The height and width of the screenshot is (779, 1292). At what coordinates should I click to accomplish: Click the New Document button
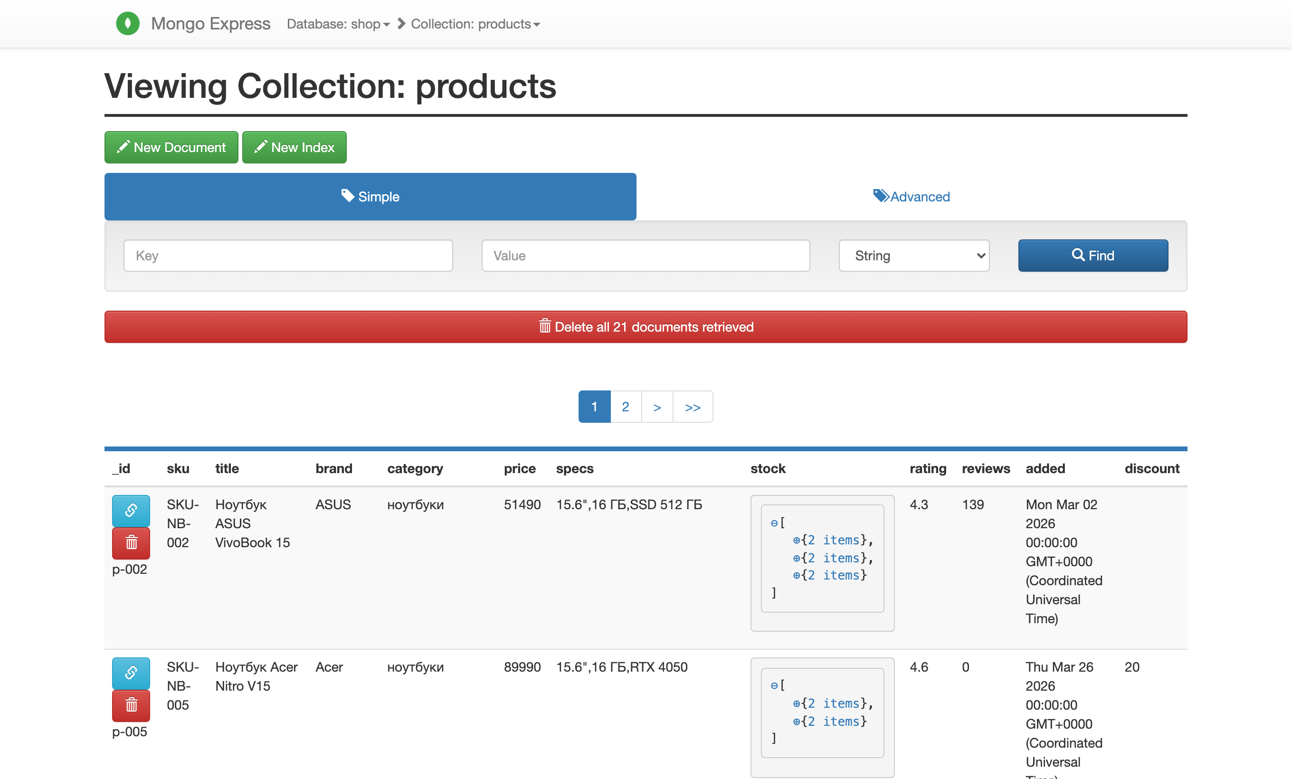point(171,147)
